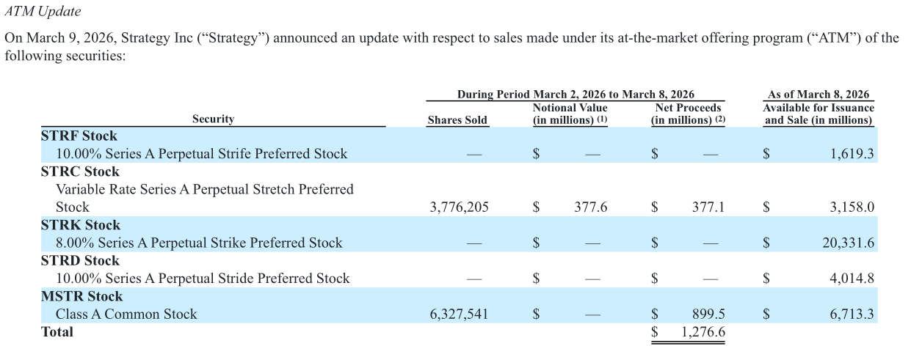
Task: Click the 6,327,541 Class A shares sold
Action: pyautogui.click(x=459, y=314)
